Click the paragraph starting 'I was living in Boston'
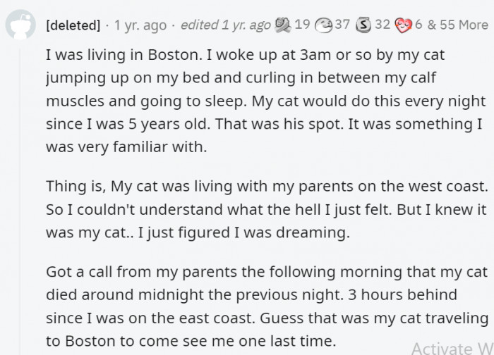 [x=265, y=101]
